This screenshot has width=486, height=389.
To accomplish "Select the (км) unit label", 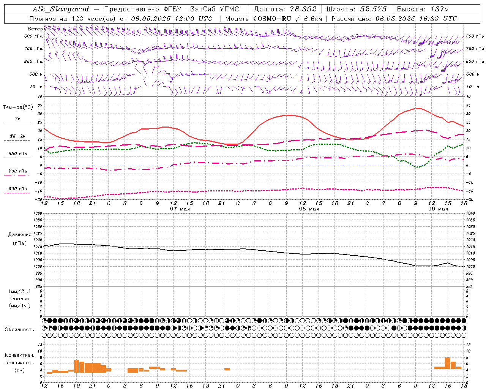I will (19, 370).
